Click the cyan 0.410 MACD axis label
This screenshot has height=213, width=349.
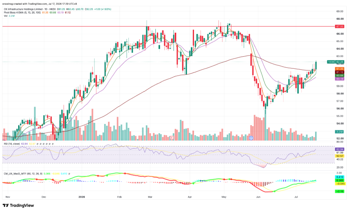click(339, 177)
